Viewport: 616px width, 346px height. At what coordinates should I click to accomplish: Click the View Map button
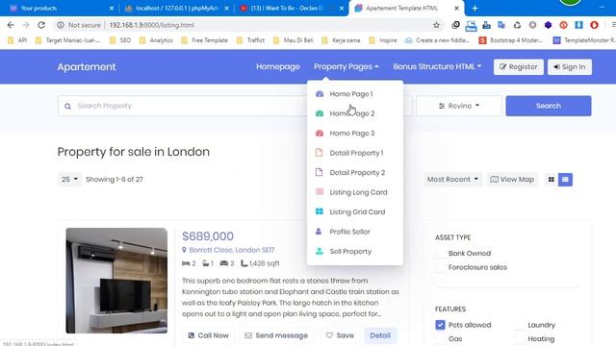(x=512, y=180)
